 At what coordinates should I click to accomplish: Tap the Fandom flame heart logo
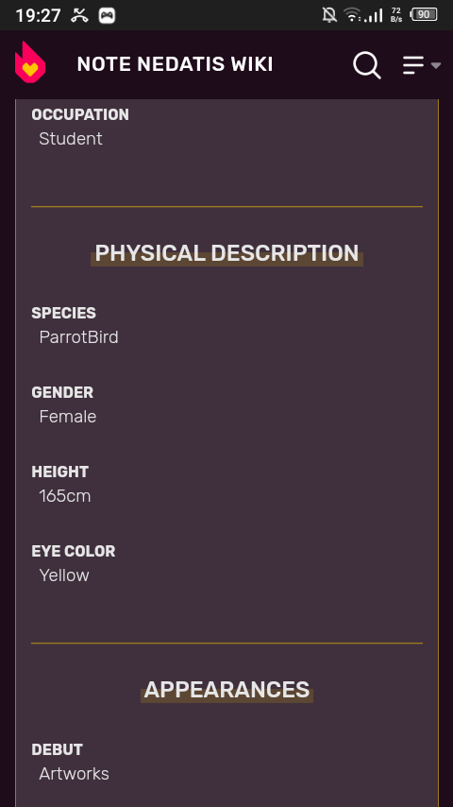click(30, 62)
